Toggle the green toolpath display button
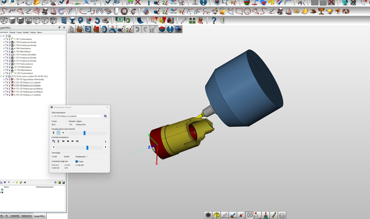Viewport: 370px width, 219px height. point(63,133)
